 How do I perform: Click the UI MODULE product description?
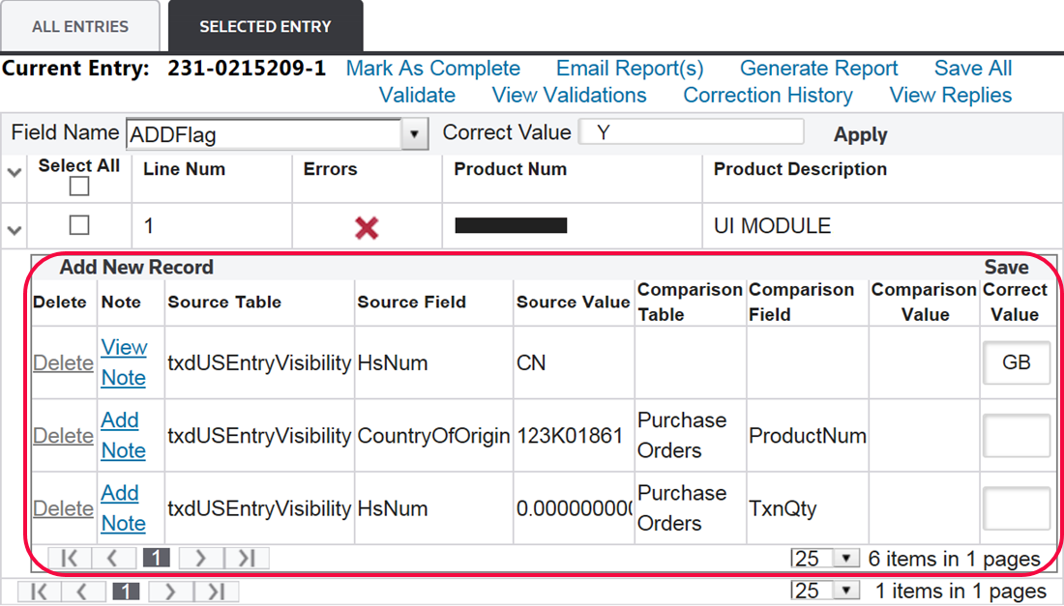pos(772,226)
